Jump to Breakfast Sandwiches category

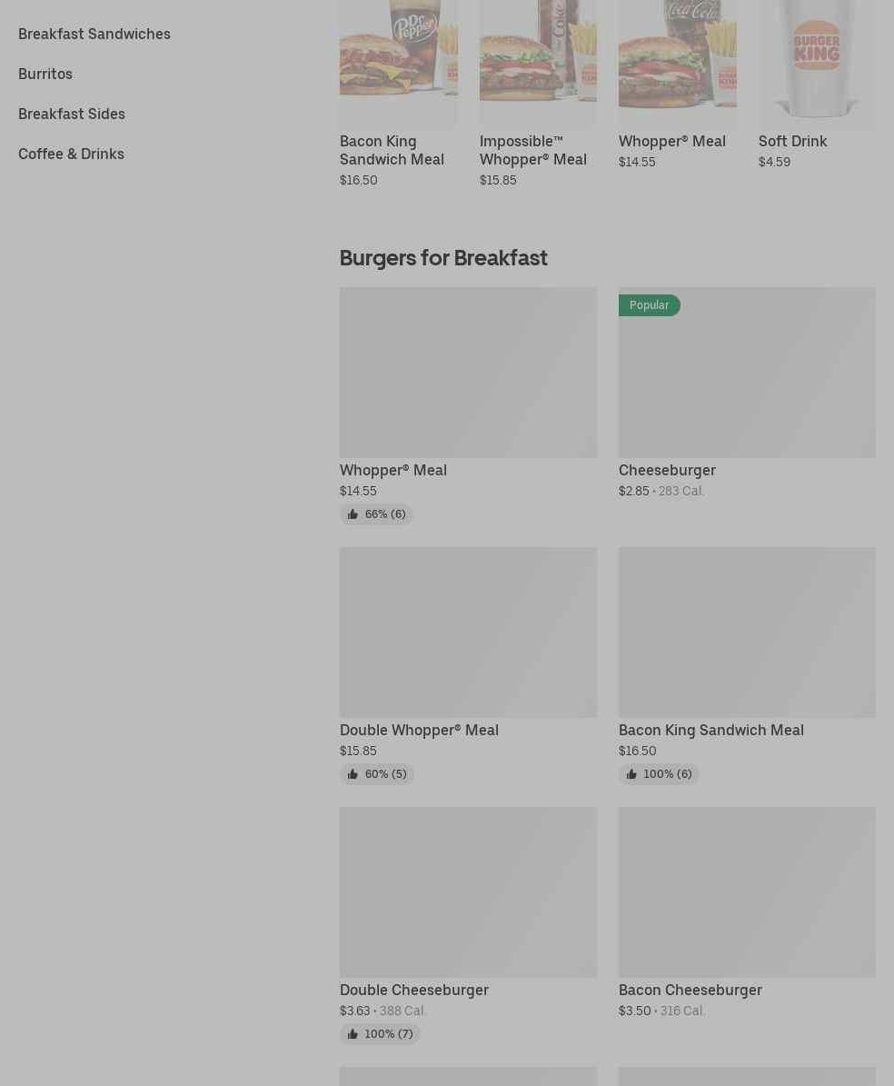94,34
